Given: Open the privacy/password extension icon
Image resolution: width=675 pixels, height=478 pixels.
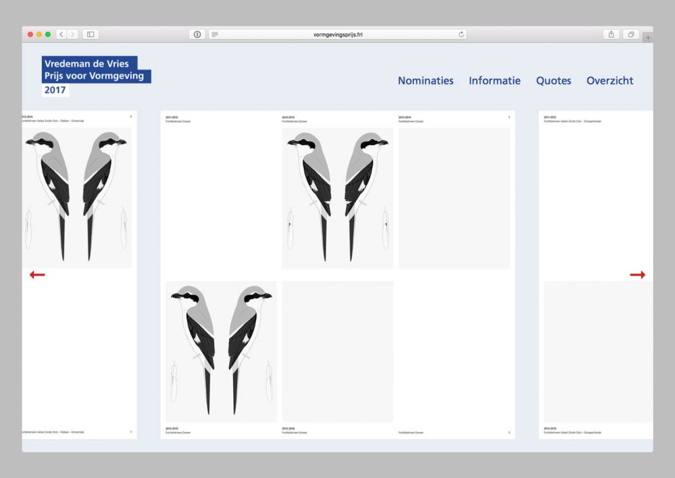Looking at the screenshot, I should point(197,34).
